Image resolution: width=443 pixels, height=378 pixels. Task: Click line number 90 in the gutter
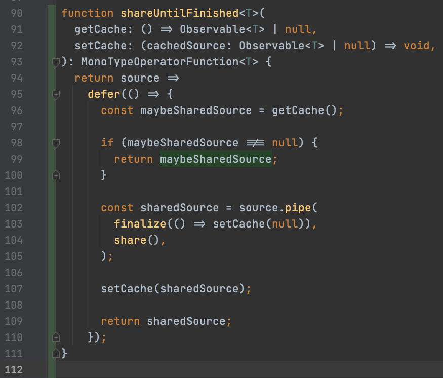[16, 13]
